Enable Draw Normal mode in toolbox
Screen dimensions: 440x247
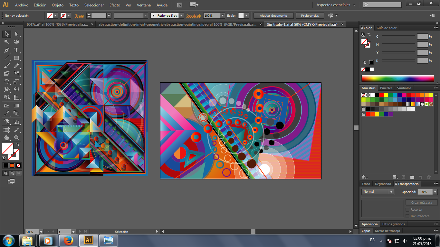pyautogui.click(x=5, y=173)
